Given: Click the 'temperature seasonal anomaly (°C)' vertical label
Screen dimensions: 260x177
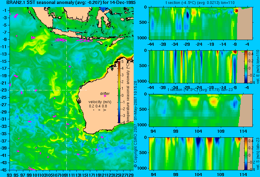Looking at the screenshot, I should [x=128, y=92].
